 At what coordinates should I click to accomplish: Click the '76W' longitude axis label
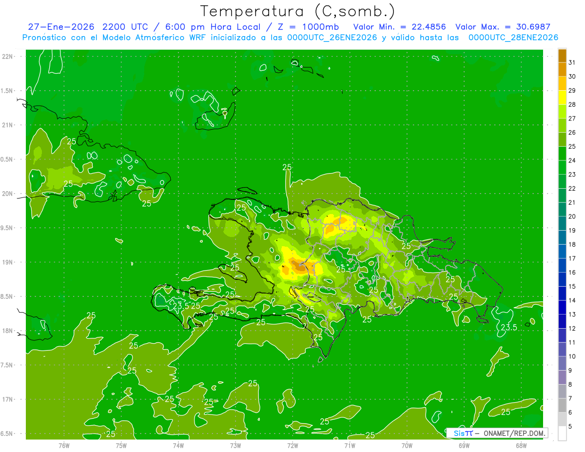click(64, 446)
